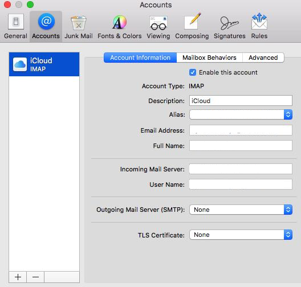Image resolution: width=301 pixels, height=287 pixels.
Task: Select the Accounts @ toolbar icon
Action: pyautogui.click(x=46, y=26)
